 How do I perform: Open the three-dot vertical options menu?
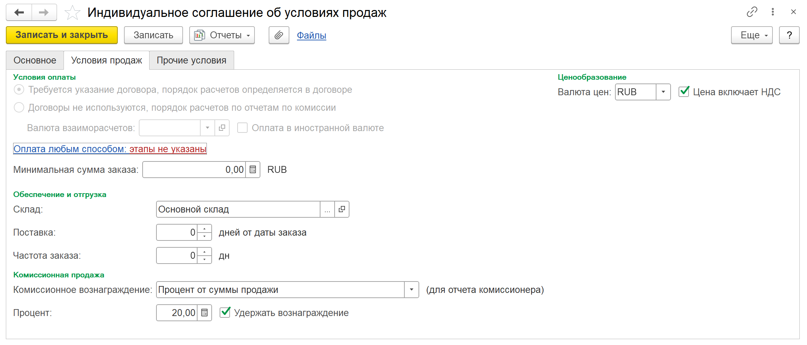[x=772, y=12]
